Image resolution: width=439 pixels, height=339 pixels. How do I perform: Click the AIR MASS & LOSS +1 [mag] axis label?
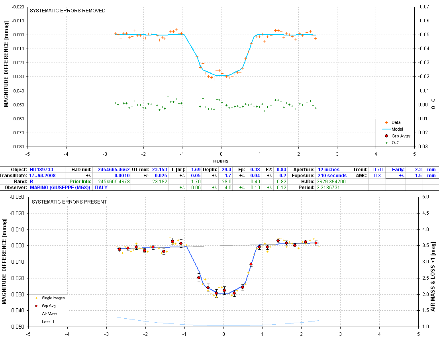pyautogui.click(x=433, y=277)
